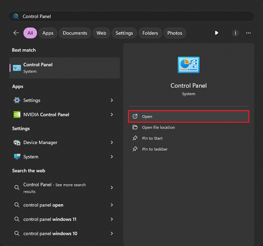Select Open file location
Screen dimensions: 263x246
(x=158, y=127)
